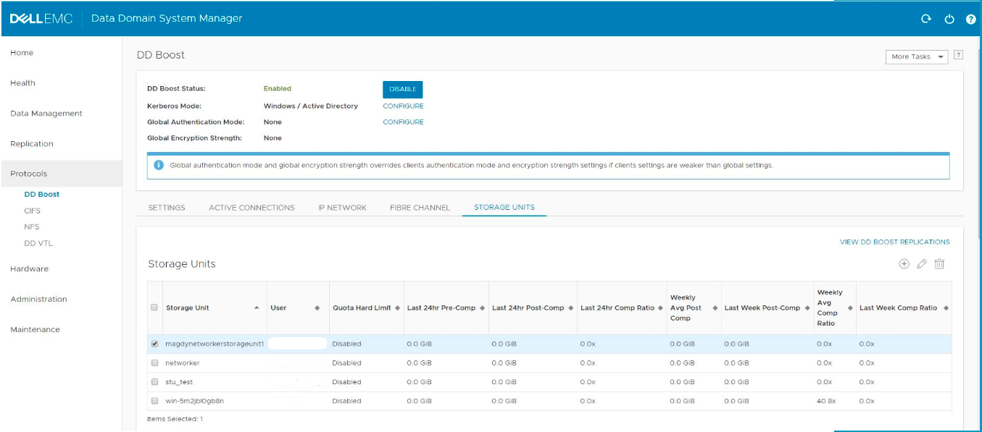Click the refresh icon in header
This screenshot has width=982, height=432.
(x=925, y=19)
